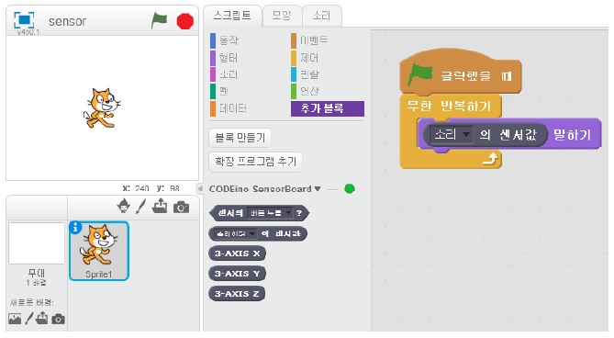Open the 제어 control block category

(305, 58)
